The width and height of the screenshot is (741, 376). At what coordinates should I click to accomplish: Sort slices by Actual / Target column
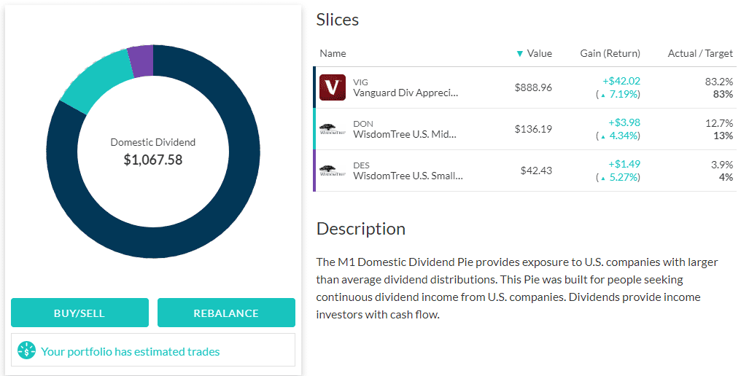[700, 53]
